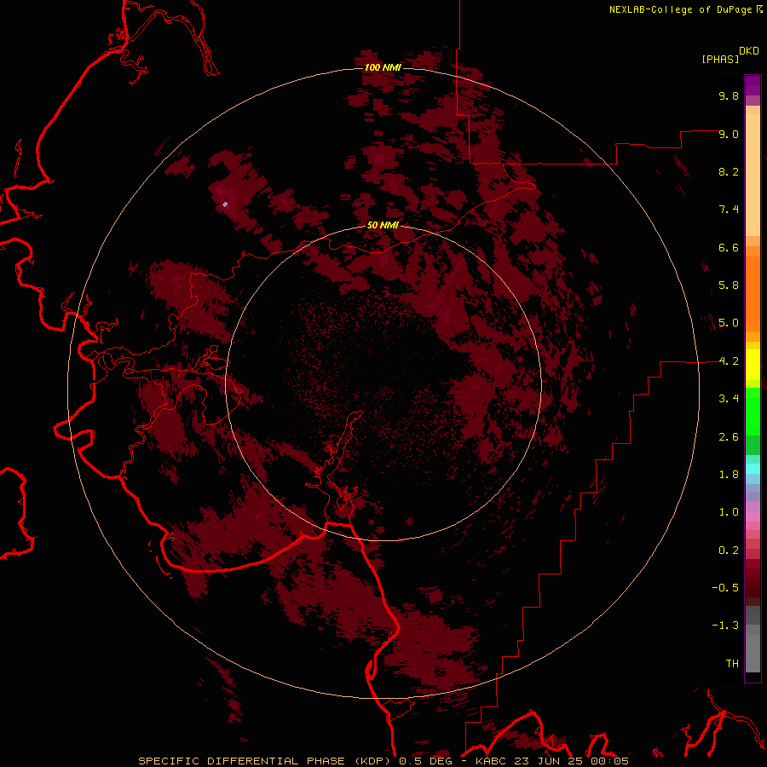Pick the purple top band of the color bar
The width and height of the screenshot is (767, 767).
pyautogui.click(x=753, y=85)
